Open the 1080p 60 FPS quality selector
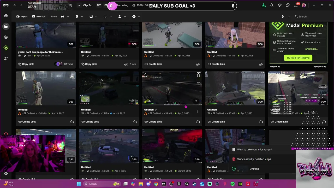The width and height of the screenshot is (334, 188). coord(142,5)
